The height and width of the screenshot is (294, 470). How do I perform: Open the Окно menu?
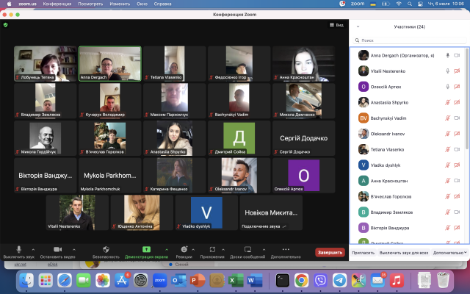click(142, 4)
